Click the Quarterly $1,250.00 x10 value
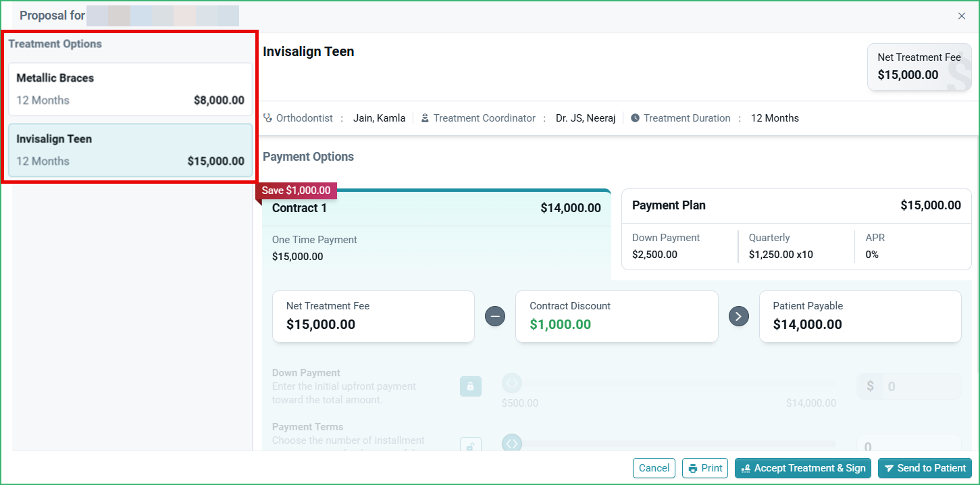The height and width of the screenshot is (485, 980). point(781,255)
